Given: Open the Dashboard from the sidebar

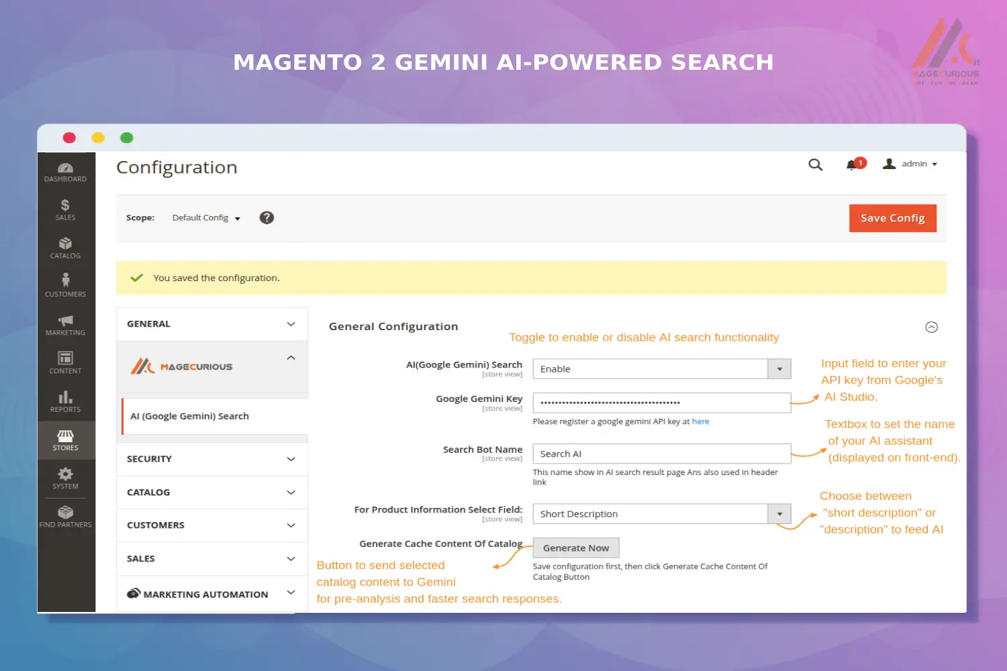Looking at the screenshot, I should click(x=65, y=171).
